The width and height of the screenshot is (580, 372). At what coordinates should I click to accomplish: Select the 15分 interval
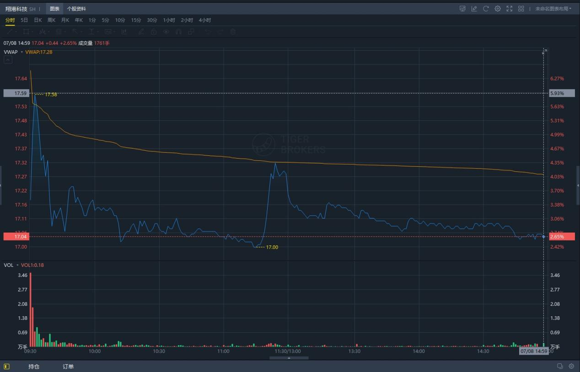[x=136, y=20]
